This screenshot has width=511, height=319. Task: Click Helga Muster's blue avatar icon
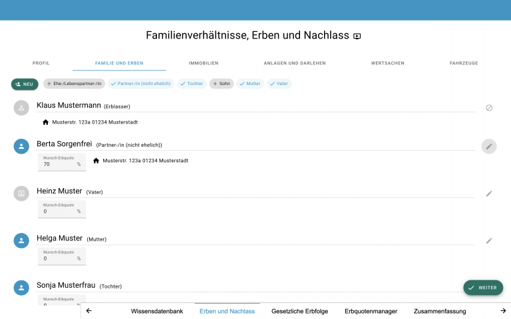pyautogui.click(x=21, y=241)
